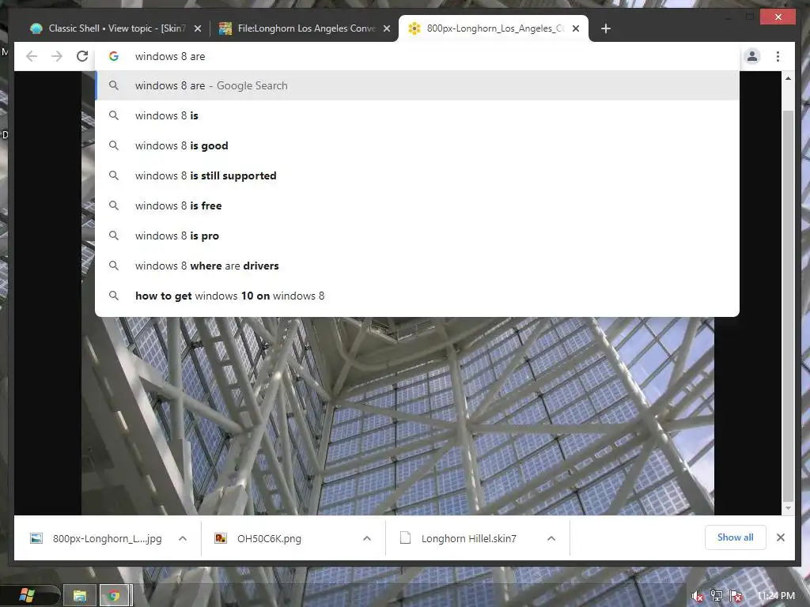Close the File:Longhorn Los Angeles tab

386,29
